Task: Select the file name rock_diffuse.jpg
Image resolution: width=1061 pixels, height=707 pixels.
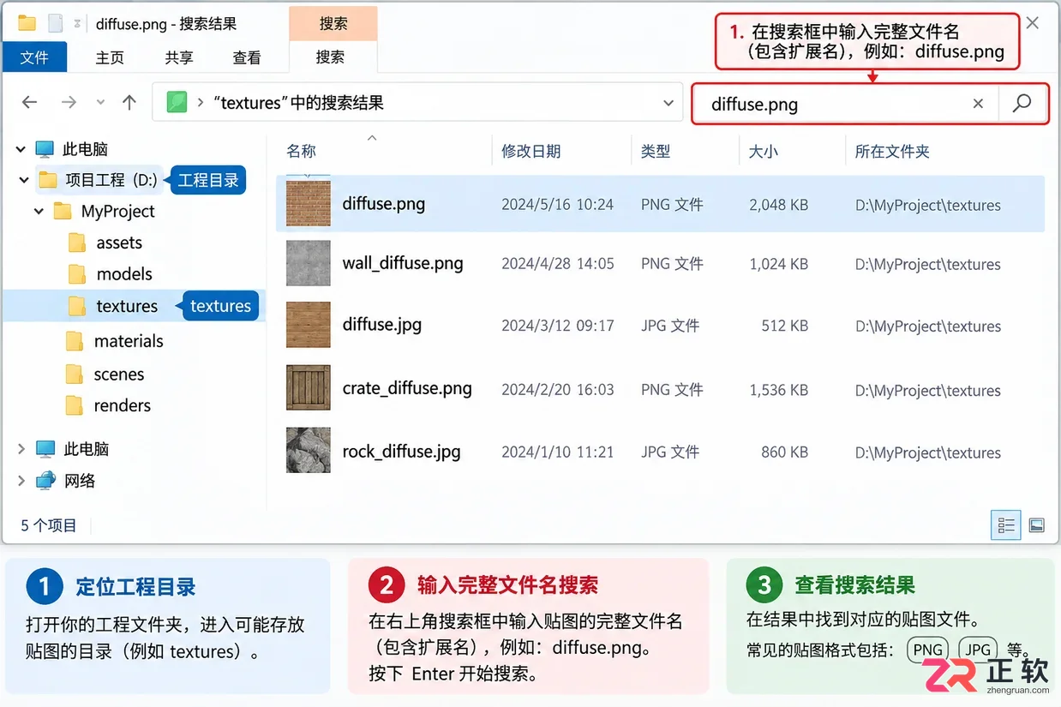Action: pos(401,452)
